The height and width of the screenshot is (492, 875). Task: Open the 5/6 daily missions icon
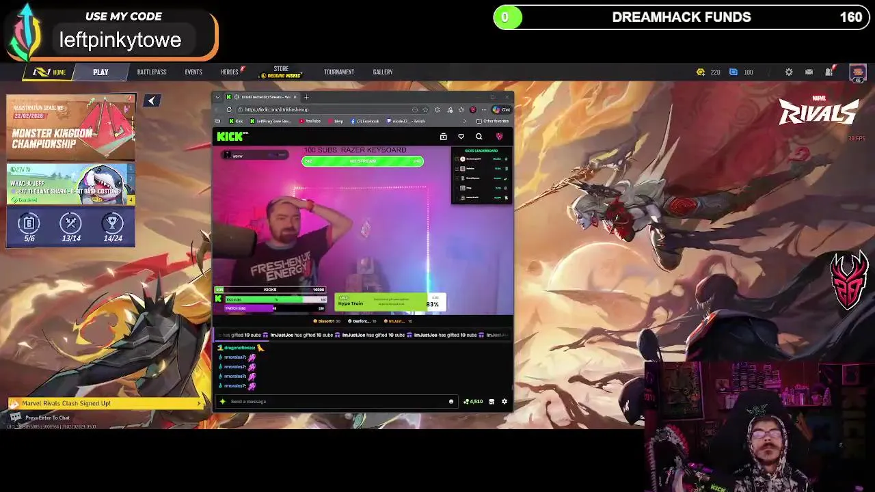click(x=29, y=228)
